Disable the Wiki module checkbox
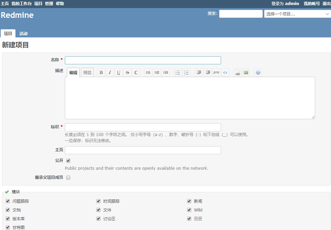This screenshot has height=230, width=331. coord(189,210)
